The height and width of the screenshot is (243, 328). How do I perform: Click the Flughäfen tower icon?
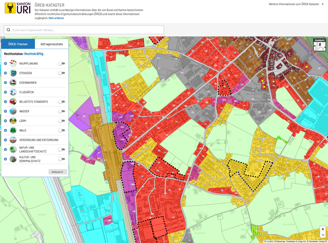click(x=13, y=92)
